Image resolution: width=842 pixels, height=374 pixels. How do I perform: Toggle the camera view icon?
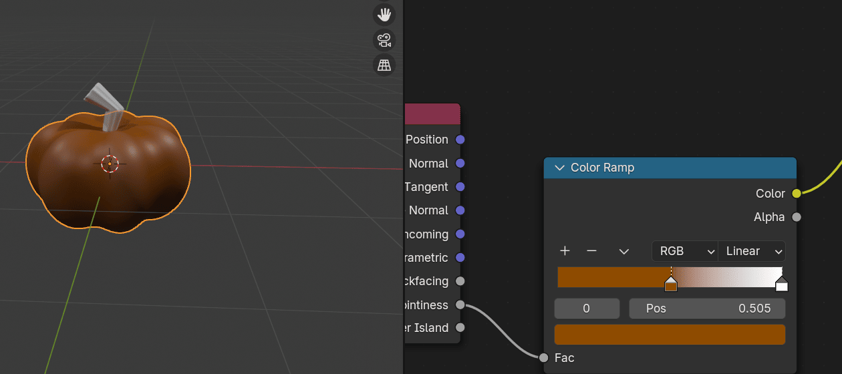[384, 40]
